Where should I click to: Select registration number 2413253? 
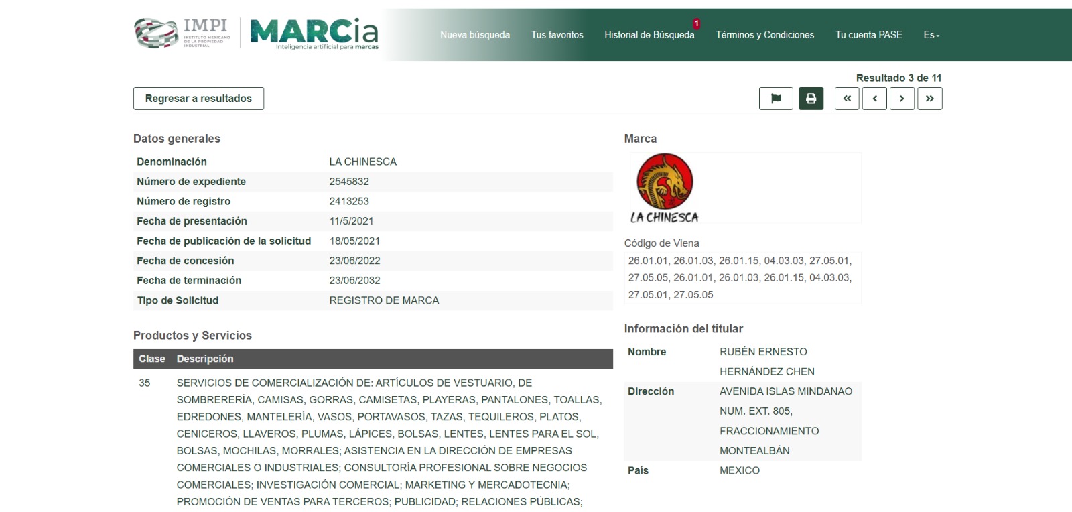coord(349,201)
